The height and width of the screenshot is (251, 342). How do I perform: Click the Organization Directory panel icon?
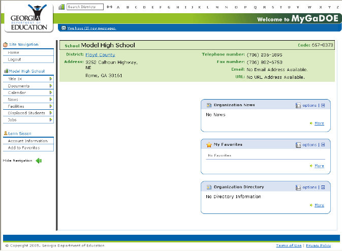pyautogui.click(x=209, y=187)
